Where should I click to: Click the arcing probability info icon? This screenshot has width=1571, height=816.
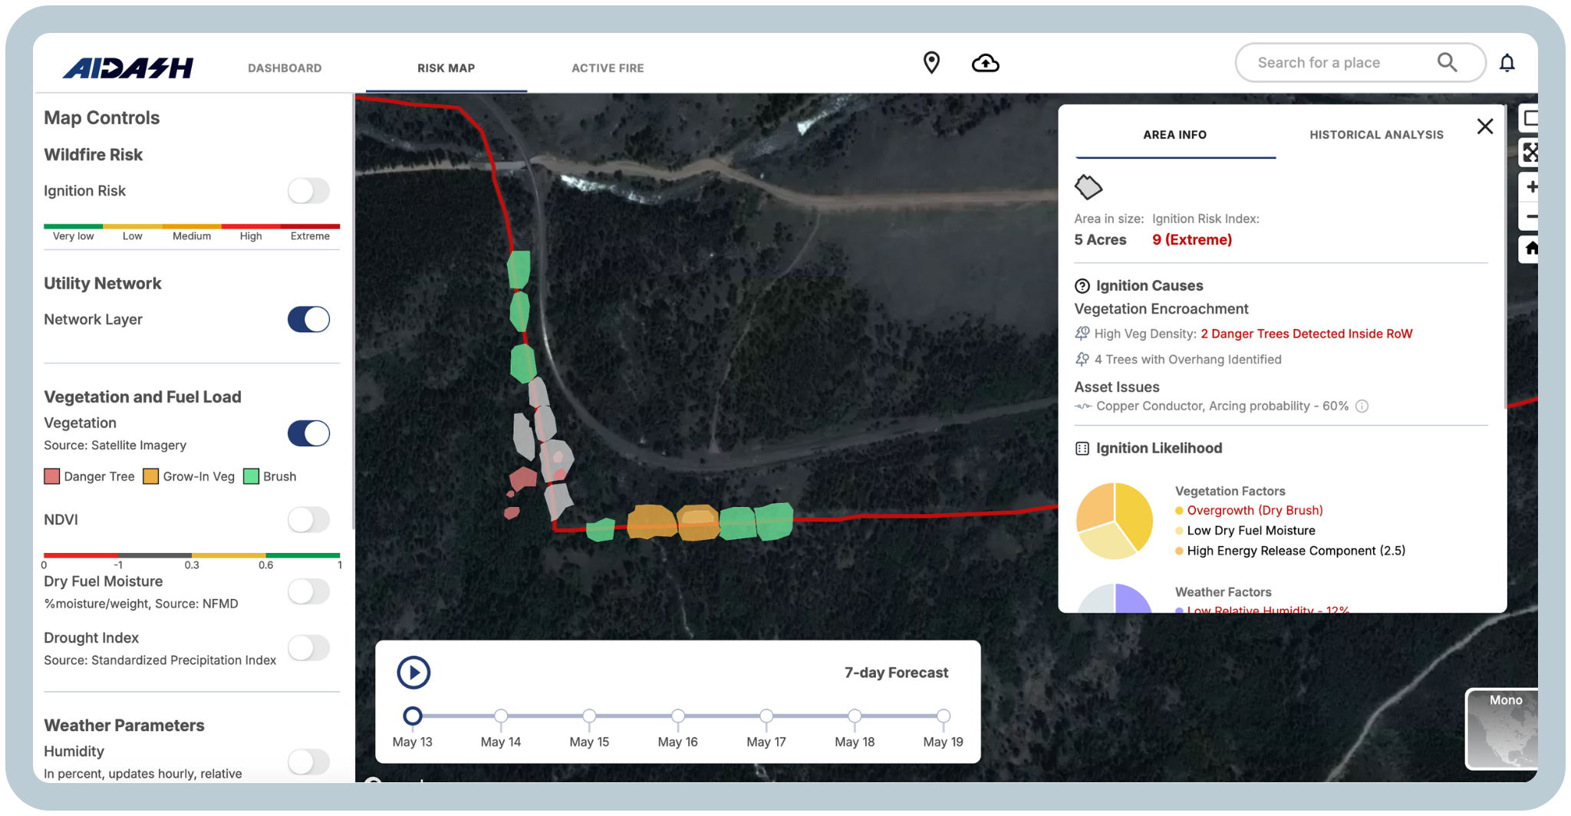point(1362,406)
